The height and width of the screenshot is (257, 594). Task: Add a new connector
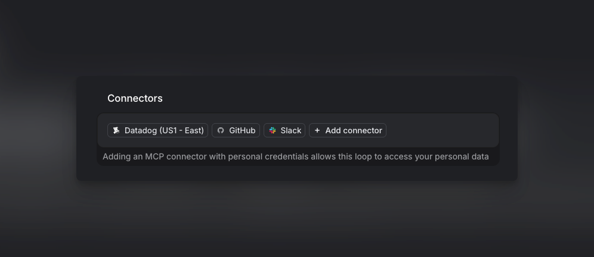(348, 130)
